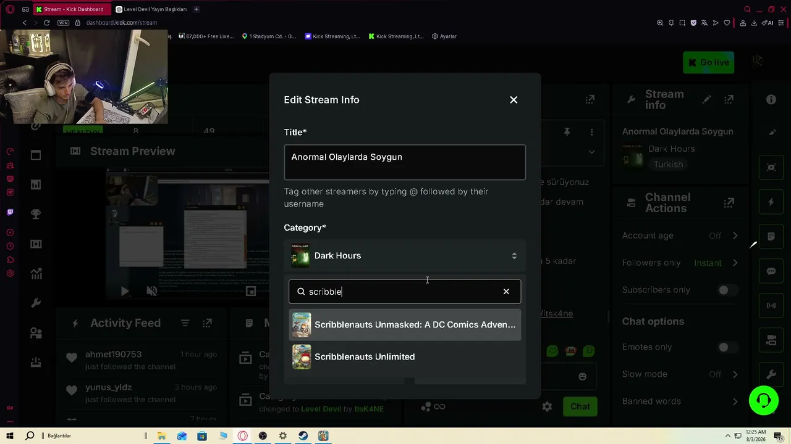
Task: Open chat settings gear icon
Action: [547, 406]
